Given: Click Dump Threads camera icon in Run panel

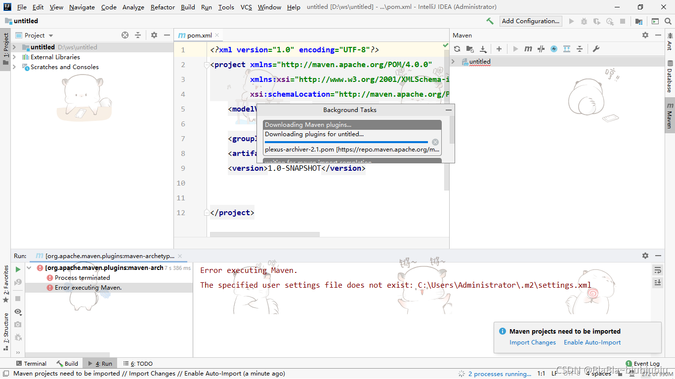Looking at the screenshot, I should coord(18,324).
